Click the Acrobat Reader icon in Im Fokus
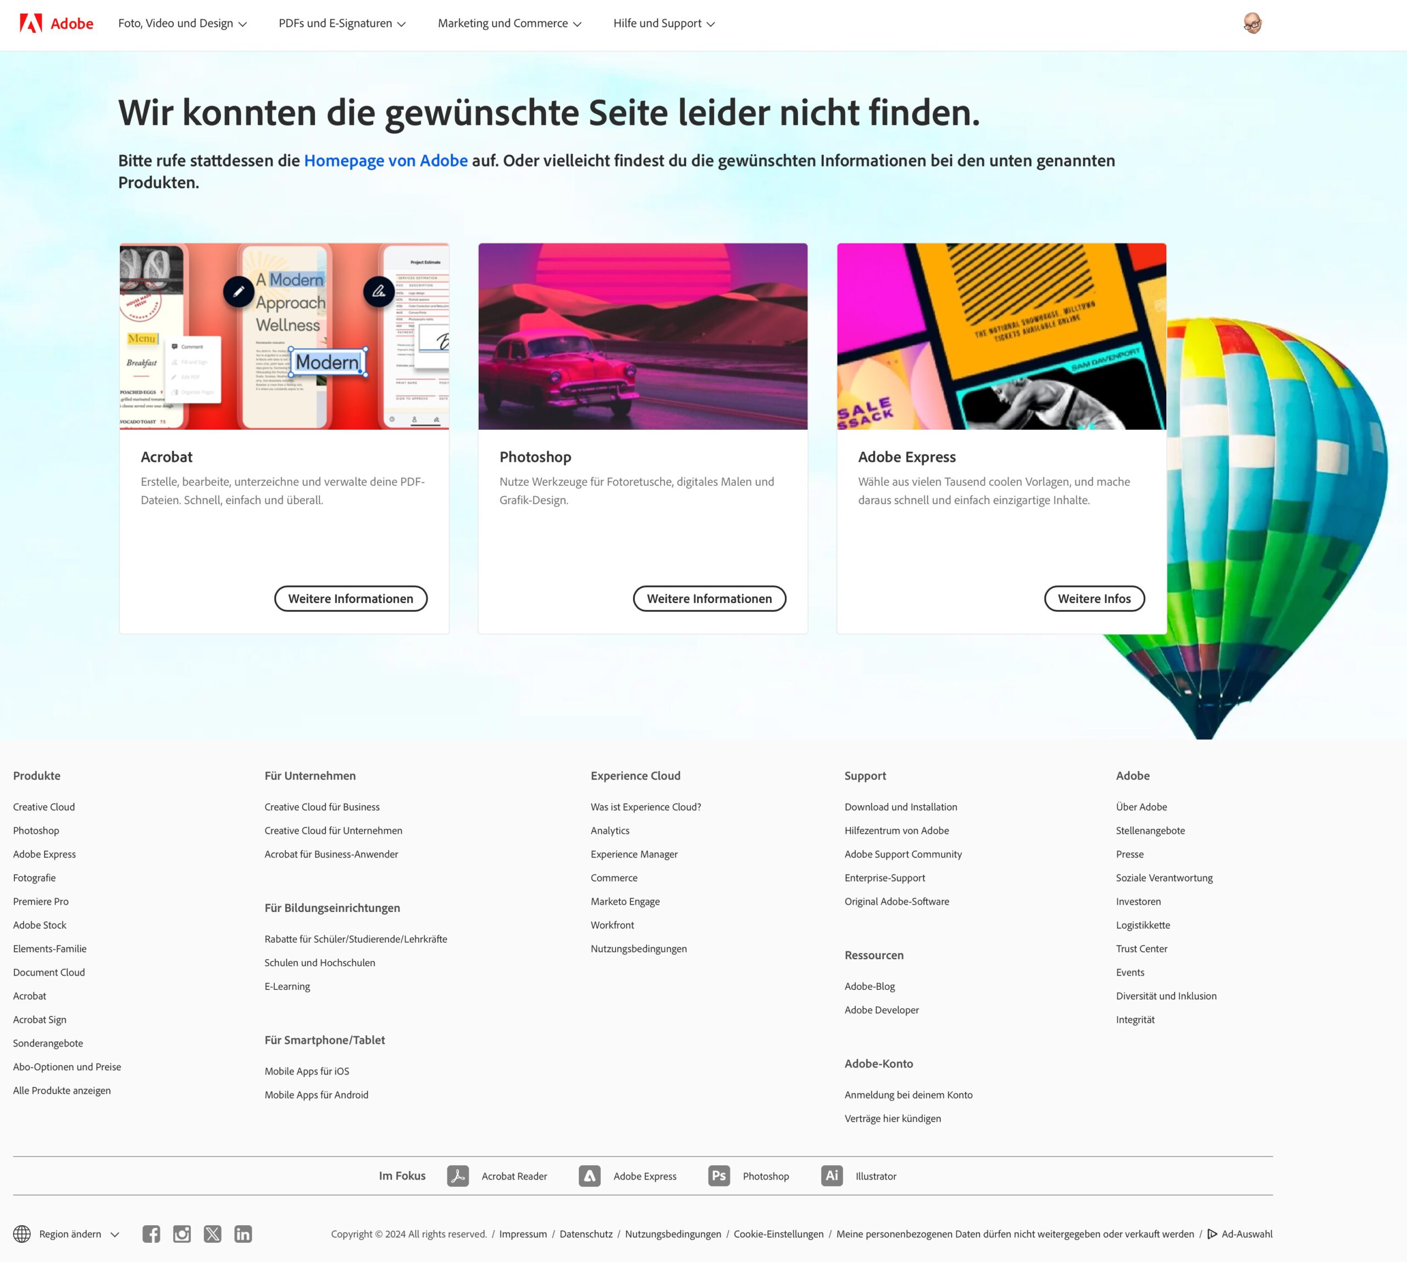This screenshot has width=1407, height=1262. (x=458, y=1175)
